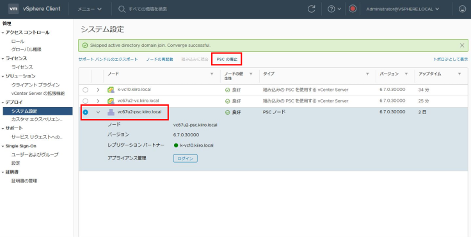
Task: Filter the アップタイム column
Action: 459,74
